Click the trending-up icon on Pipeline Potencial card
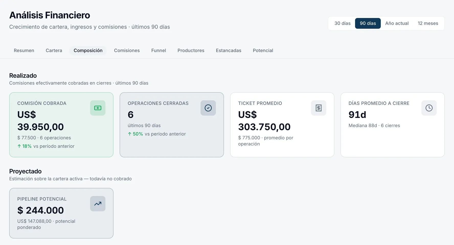Viewport: 454px width, 245px height. pos(98,204)
